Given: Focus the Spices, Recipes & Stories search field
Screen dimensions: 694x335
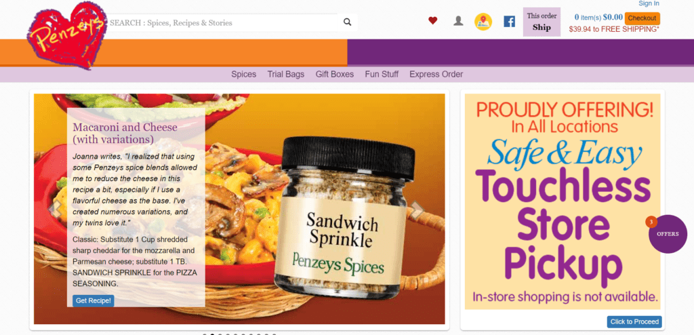Looking at the screenshot, I should coord(224,22).
